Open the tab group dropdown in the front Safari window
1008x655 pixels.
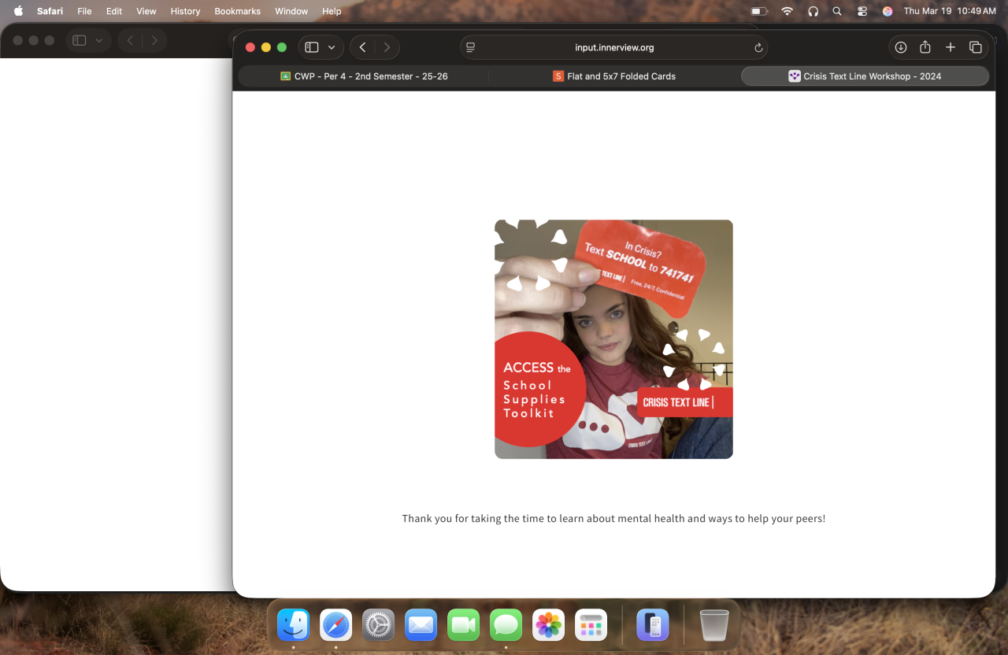332,47
